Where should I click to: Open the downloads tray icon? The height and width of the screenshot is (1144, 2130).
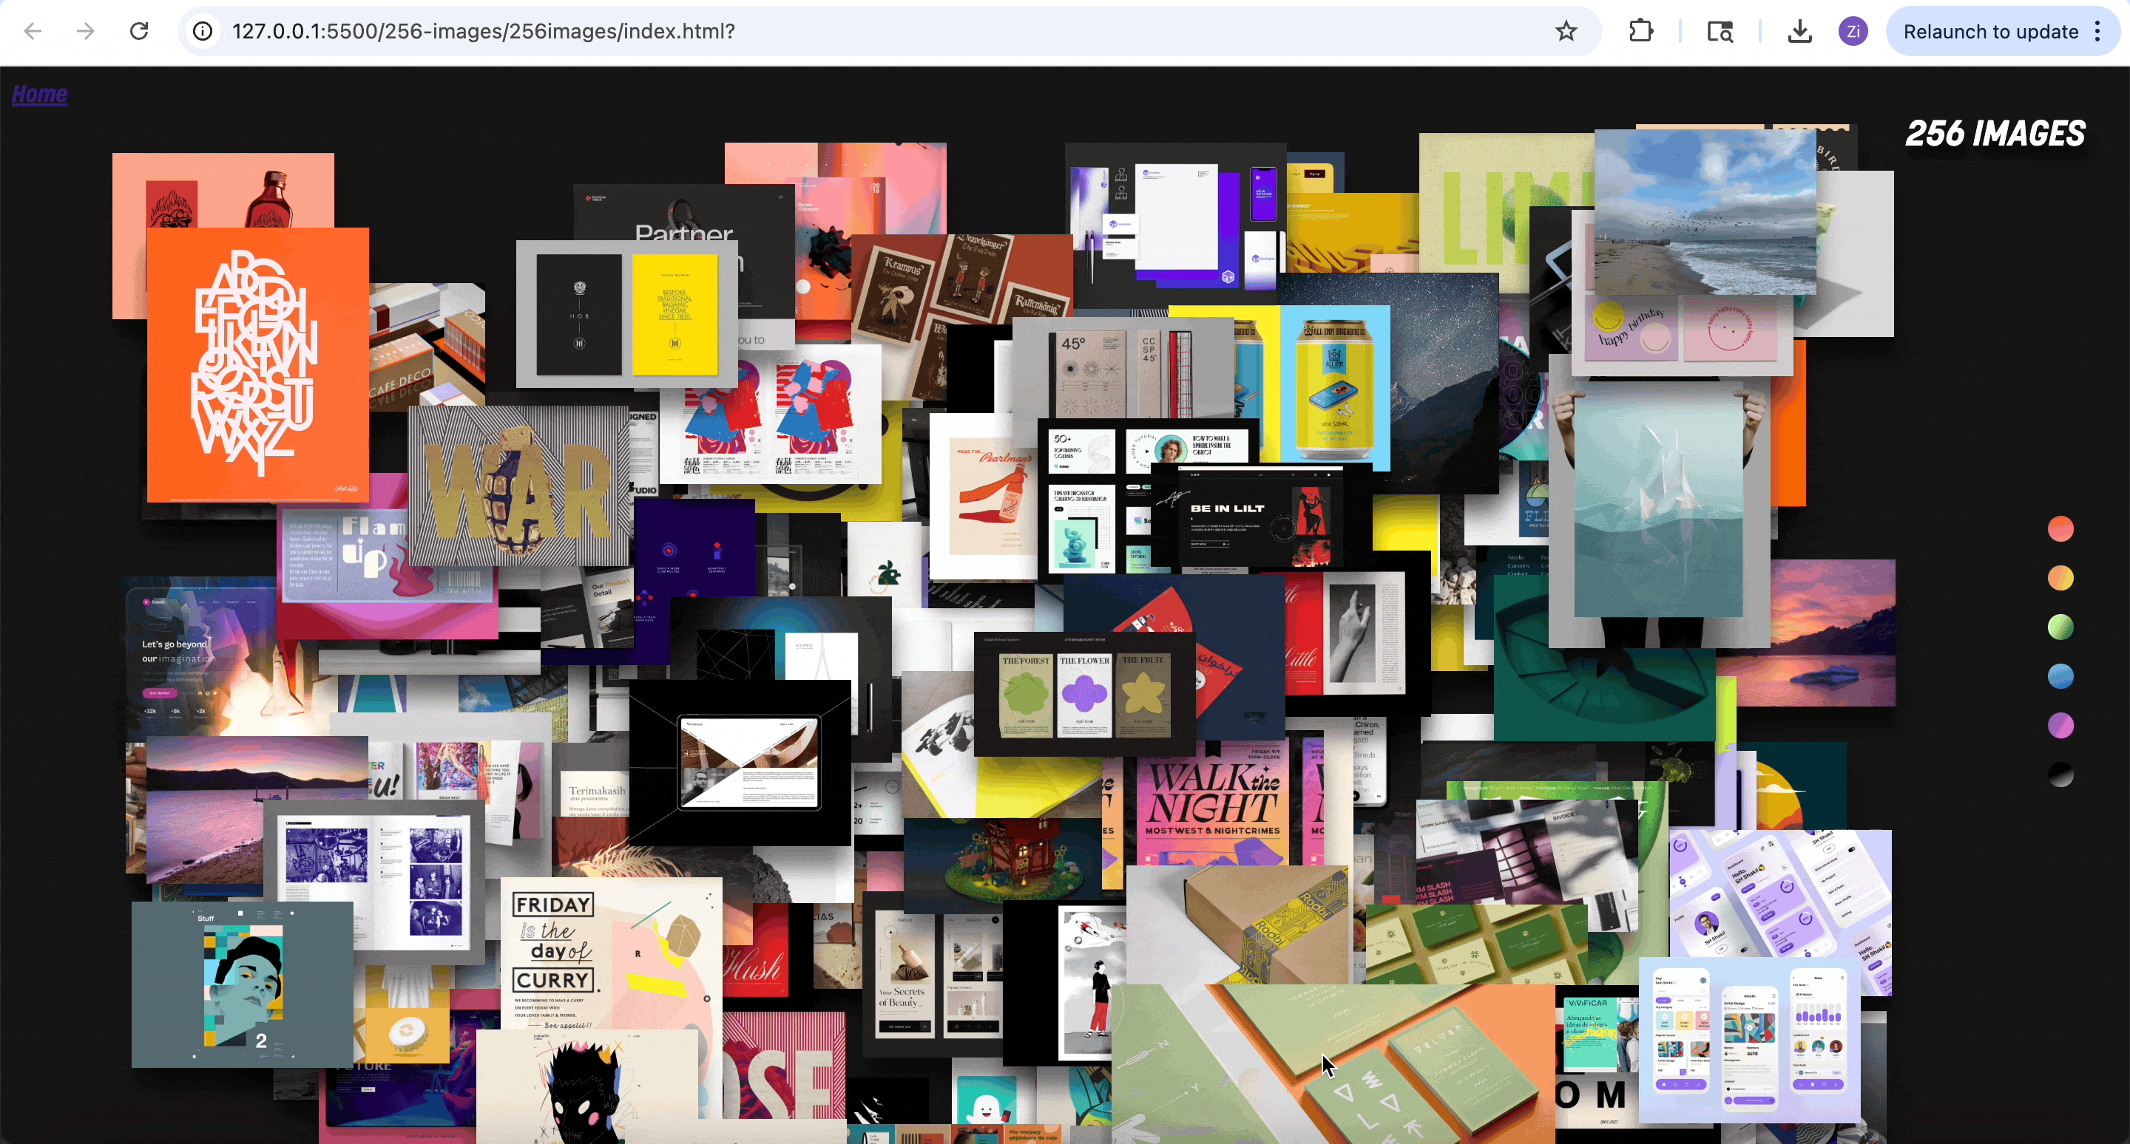coord(1799,31)
